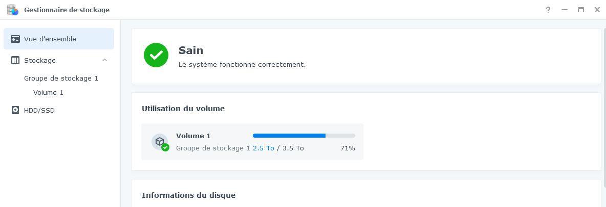Select the Stockage menu entry
Screen dimensions: 606x207
point(40,60)
